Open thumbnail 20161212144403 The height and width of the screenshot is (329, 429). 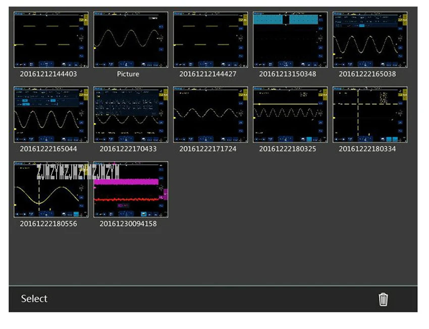point(51,40)
